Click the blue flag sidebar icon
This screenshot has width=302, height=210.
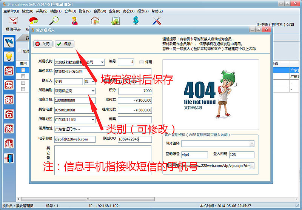(x=9, y=42)
